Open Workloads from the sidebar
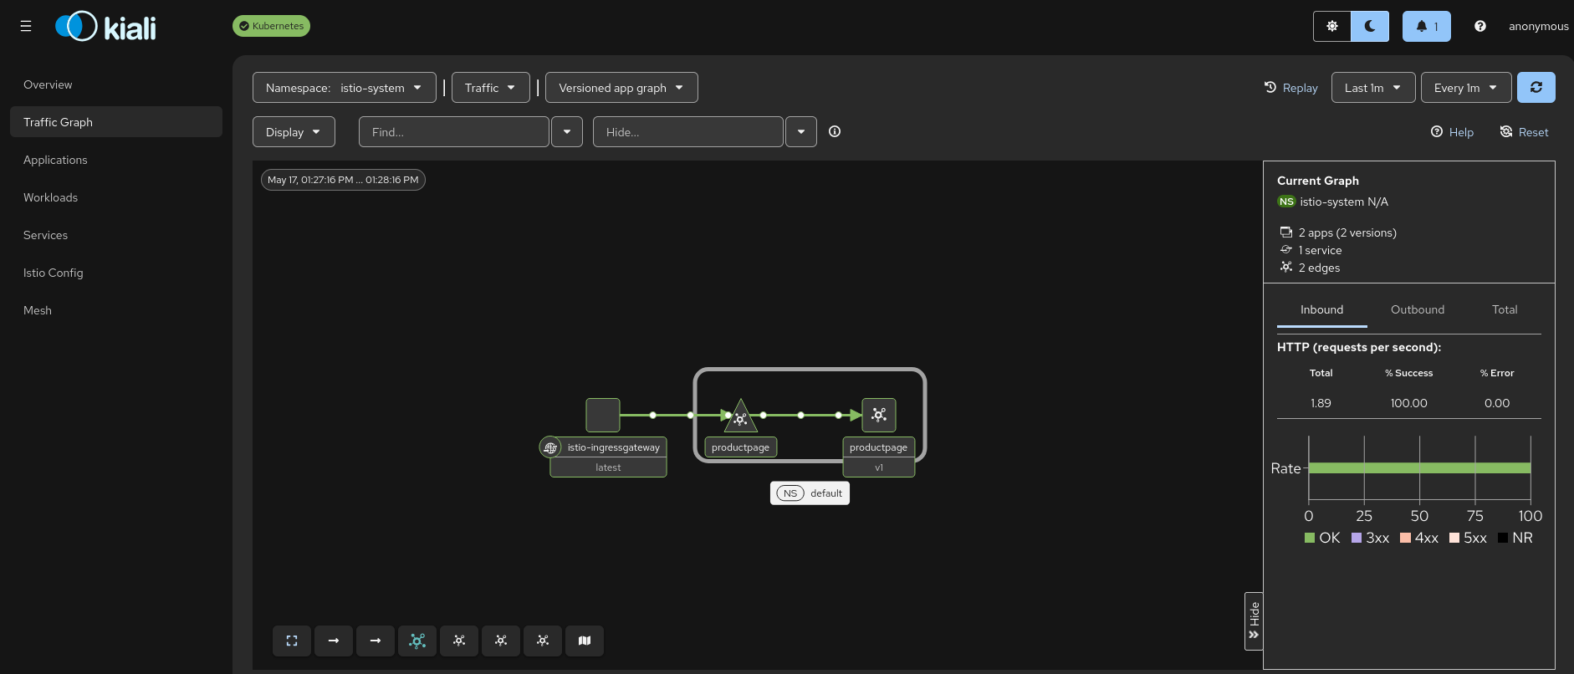 point(116,197)
